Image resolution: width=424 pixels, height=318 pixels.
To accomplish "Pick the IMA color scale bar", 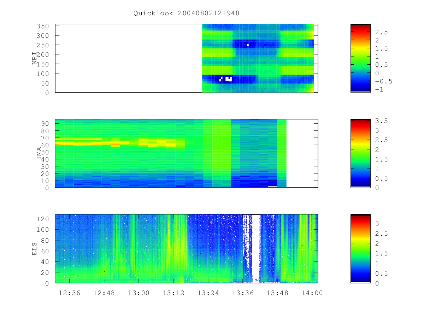I will (x=360, y=153).
